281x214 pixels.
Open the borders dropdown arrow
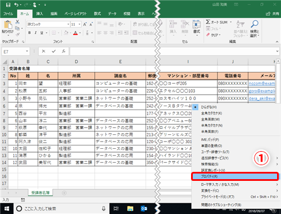pyautogui.click(x=58, y=33)
